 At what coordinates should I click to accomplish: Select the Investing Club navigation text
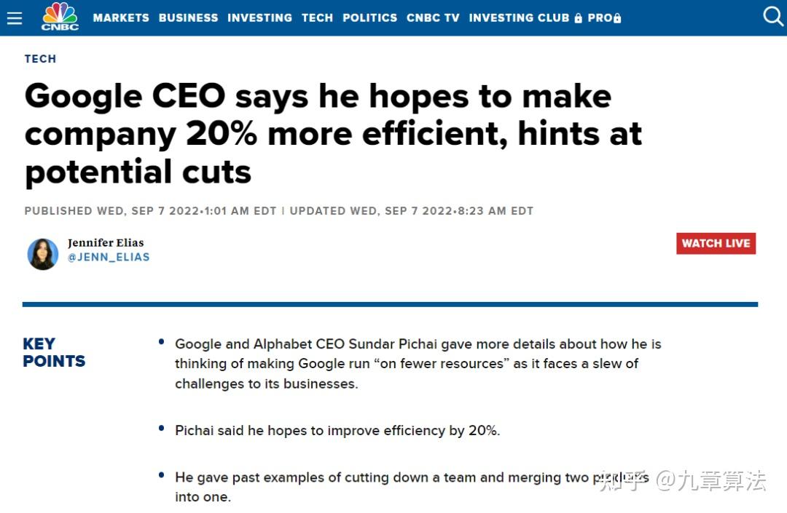click(519, 18)
